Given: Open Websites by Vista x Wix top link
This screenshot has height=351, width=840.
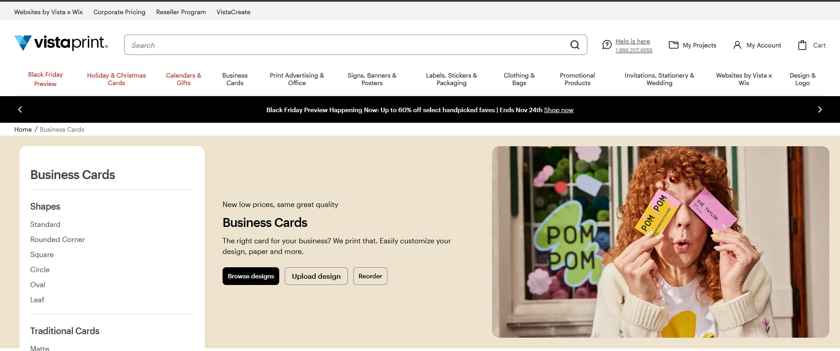Looking at the screenshot, I should [x=48, y=12].
